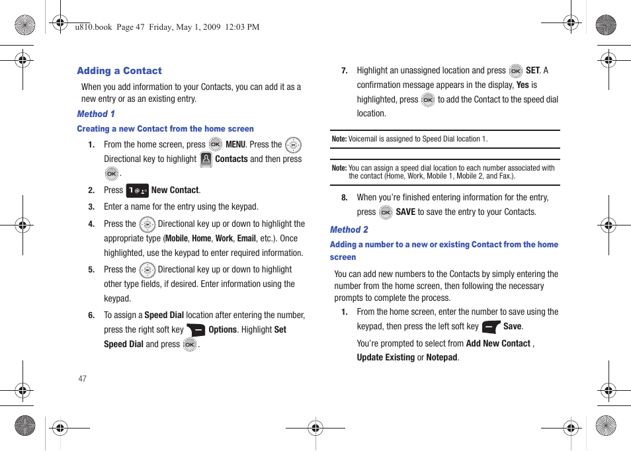Click the OK key icon before MENU
This screenshot has width=631, height=451.
215,144
